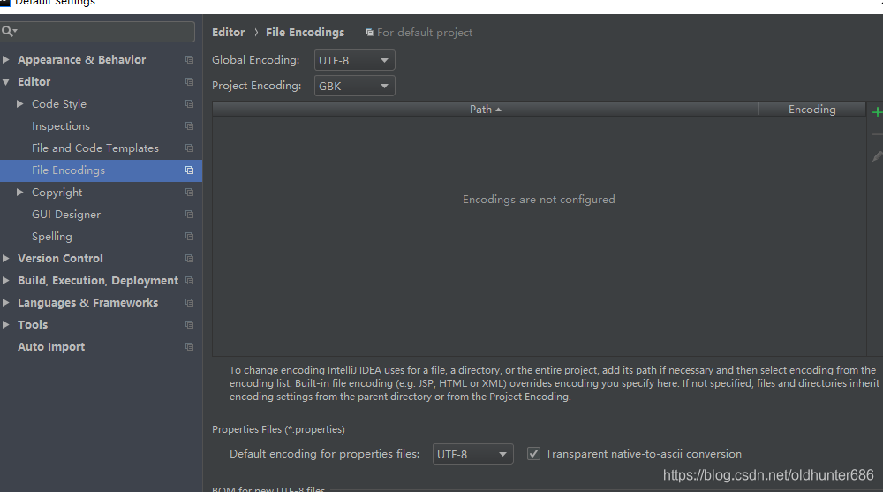Collapse the Editor section arrow

pyautogui.click(x=5, y=82)
